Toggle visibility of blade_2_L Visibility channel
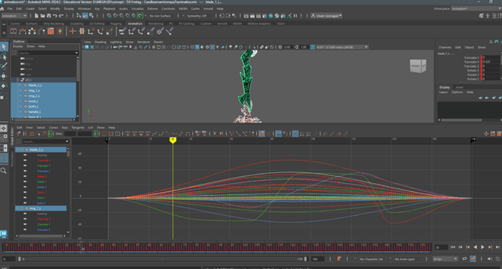502x269 pixels. click(25, 155)
